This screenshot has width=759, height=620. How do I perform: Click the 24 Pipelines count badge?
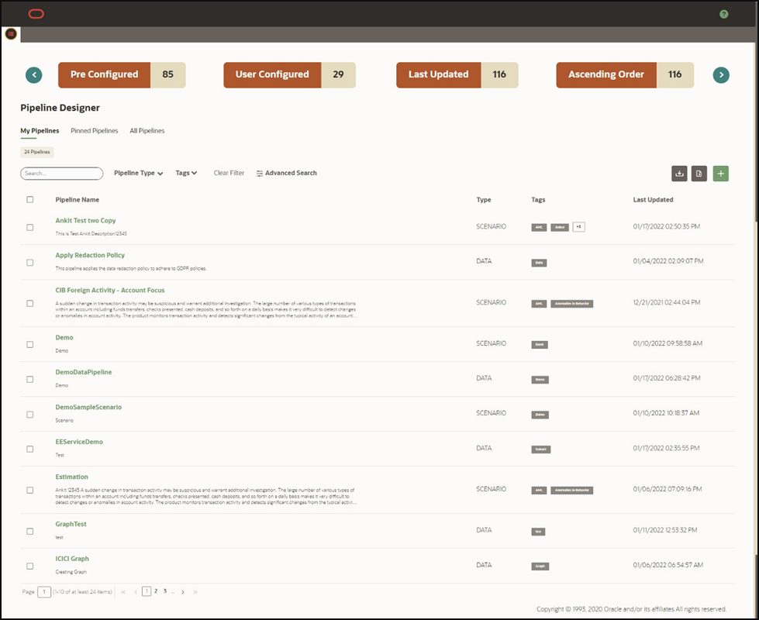pyautogui.click(x=37, y=152)
